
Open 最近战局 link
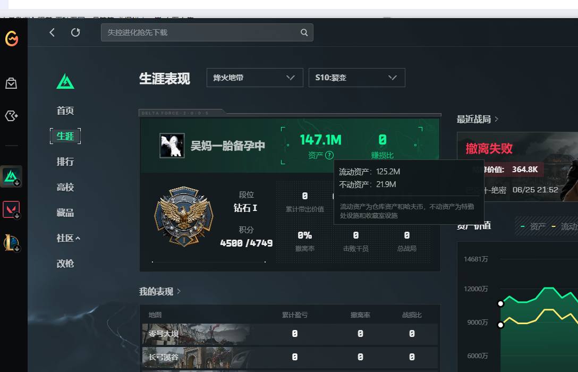pyautogui.click(x=478, y=119)
